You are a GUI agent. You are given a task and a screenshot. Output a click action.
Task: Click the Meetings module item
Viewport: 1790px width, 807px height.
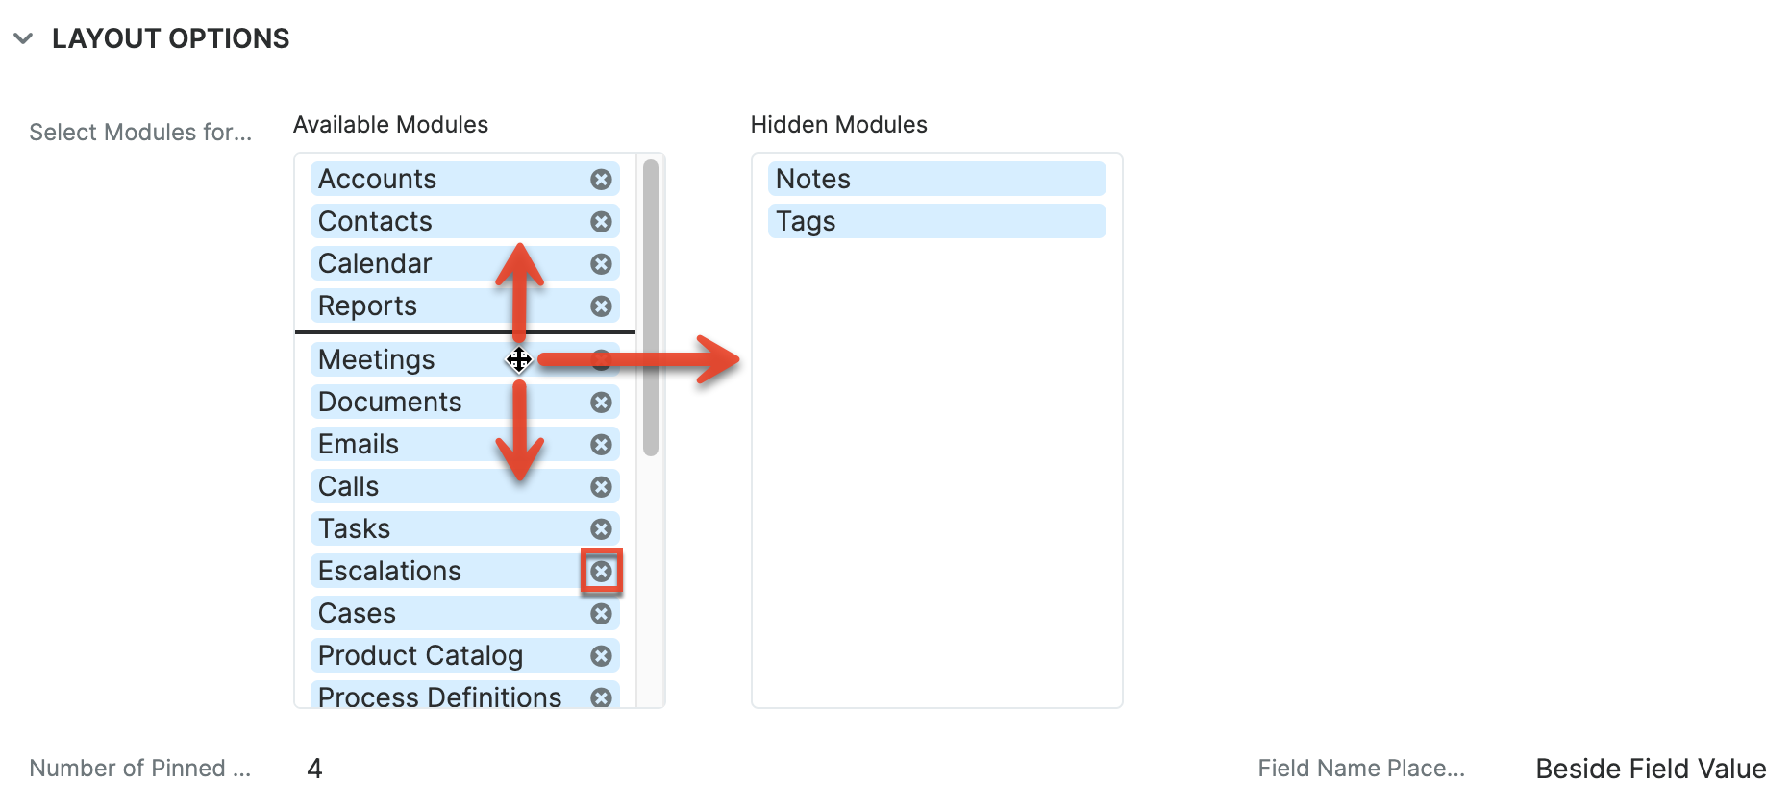404,360
